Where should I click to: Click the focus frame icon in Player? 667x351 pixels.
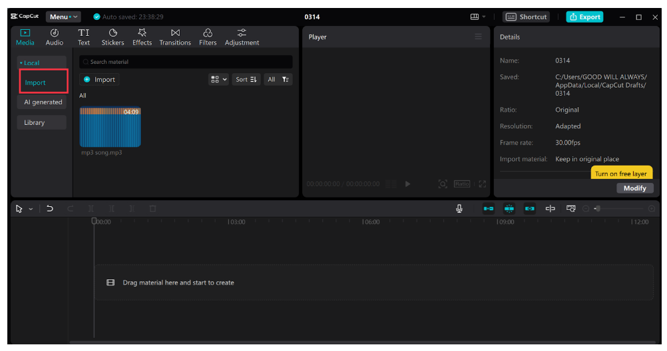coord(443,184)
